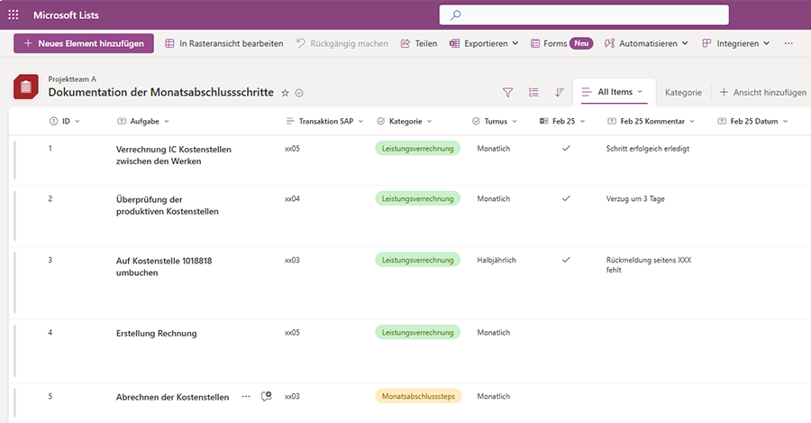Open the app launcher waffle icon
This screenshot has width=811, height=423.
point(14,15)
